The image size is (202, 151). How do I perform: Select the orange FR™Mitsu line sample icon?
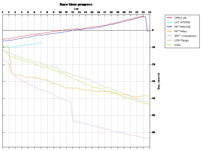[x=169, y=31]
